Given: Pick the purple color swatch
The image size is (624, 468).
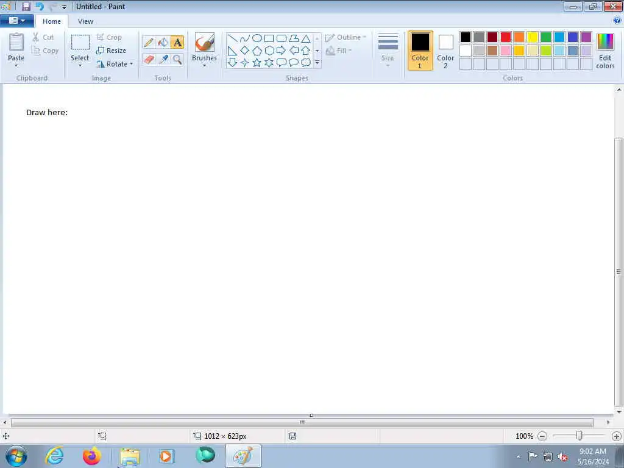Looking at the screenshot, I should 586,37.
